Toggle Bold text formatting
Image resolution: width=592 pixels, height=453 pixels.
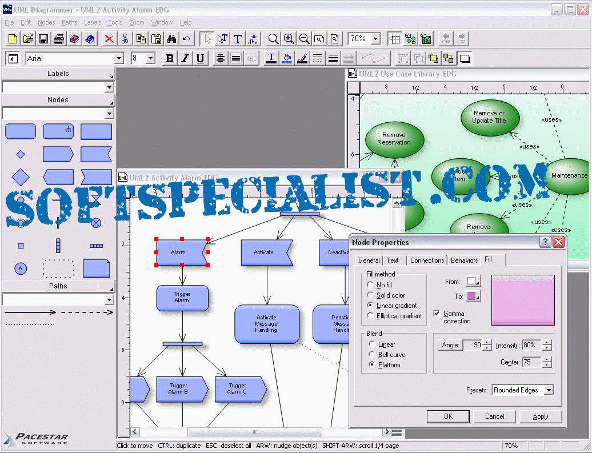tap(170, 58)
